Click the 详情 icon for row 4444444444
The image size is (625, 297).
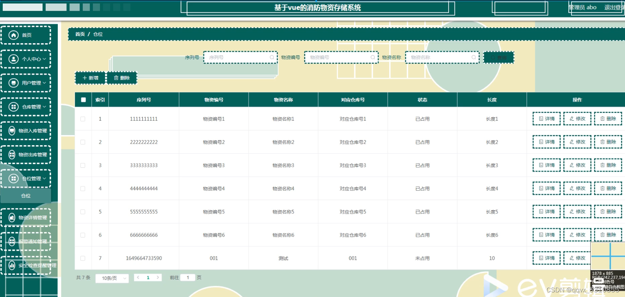[541, 188]
